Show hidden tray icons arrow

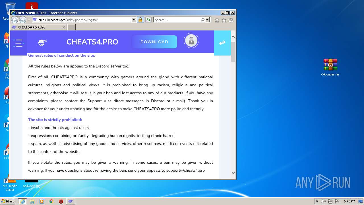point(317,201)
